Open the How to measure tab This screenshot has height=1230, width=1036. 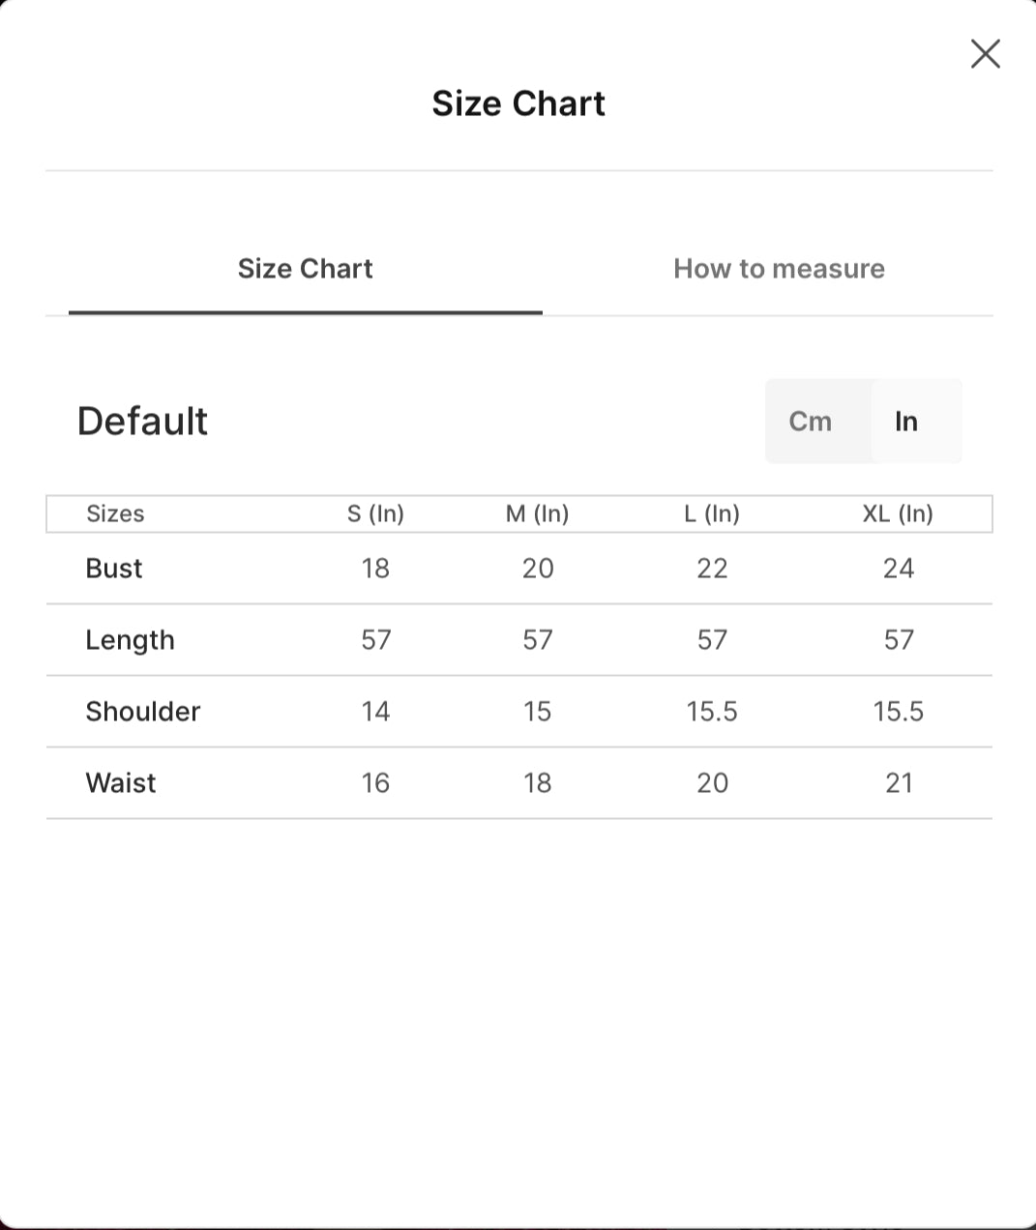coord(779,269)
